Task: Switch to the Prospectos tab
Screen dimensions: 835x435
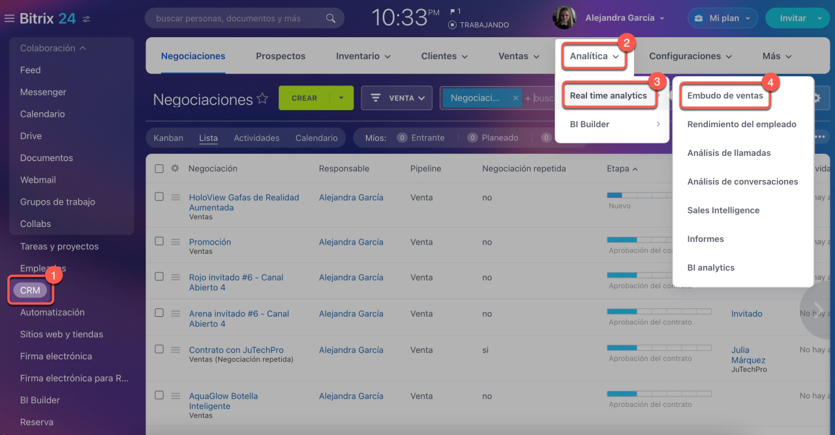Action: pos(281,56)
